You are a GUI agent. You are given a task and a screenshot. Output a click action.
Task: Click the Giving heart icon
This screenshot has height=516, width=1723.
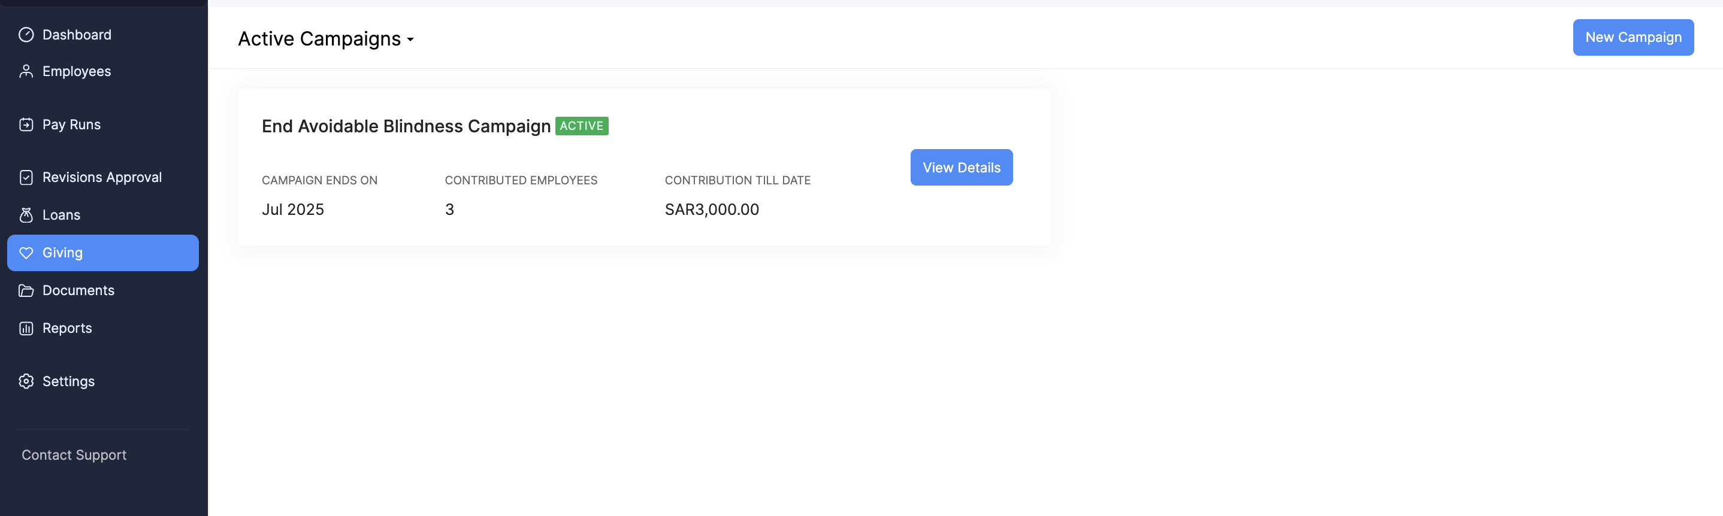click(x=26, y=253)
